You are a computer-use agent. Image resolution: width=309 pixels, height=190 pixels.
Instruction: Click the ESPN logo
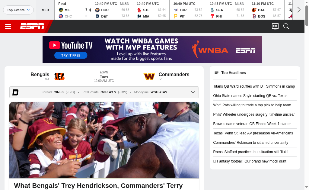click(32, 27)
